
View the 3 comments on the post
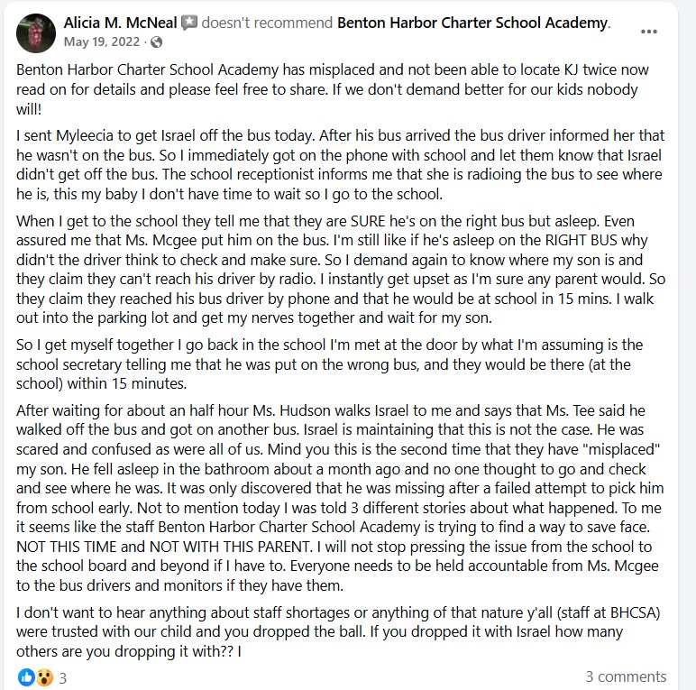click(x=626, y=676)
